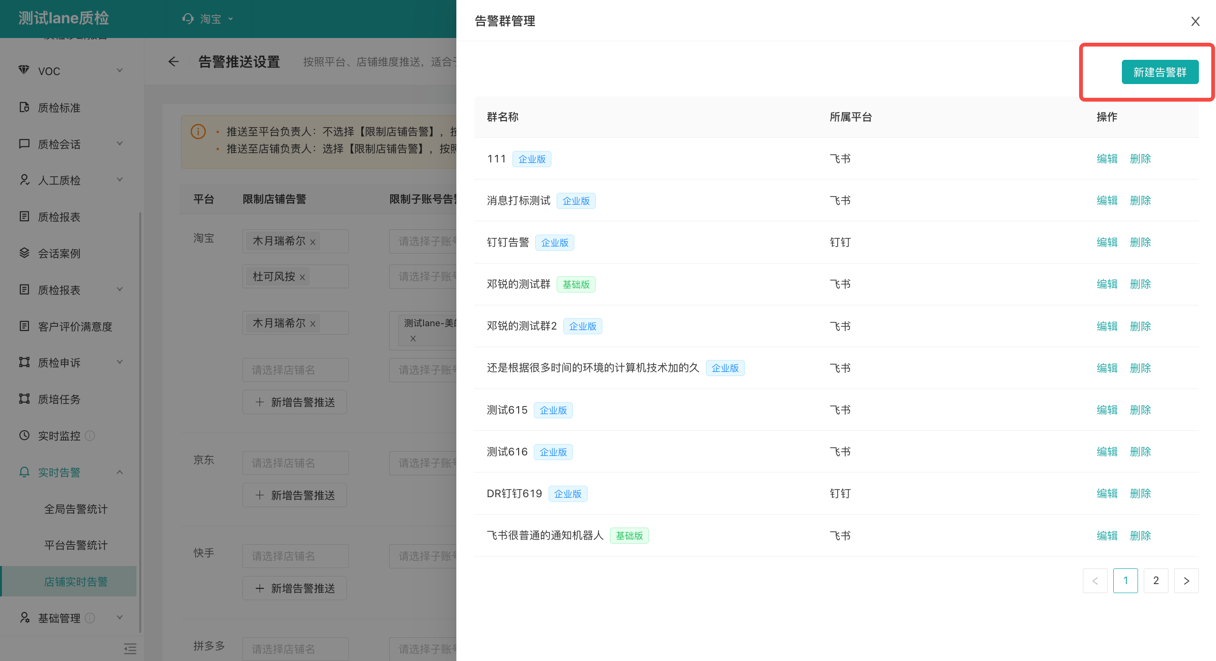Expand the 基础管理 submenu chevron
Image resolution: width=1216 pixels, height=661 pixels.
120,618
